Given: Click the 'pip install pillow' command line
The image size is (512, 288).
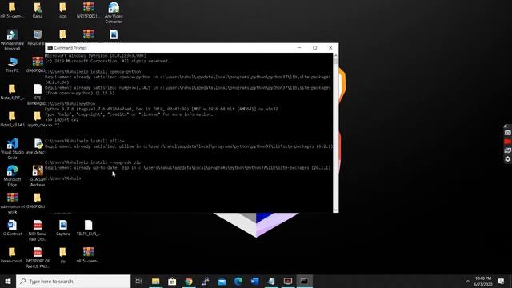Looking at the screenshot, I should click(x=85, y=141).
